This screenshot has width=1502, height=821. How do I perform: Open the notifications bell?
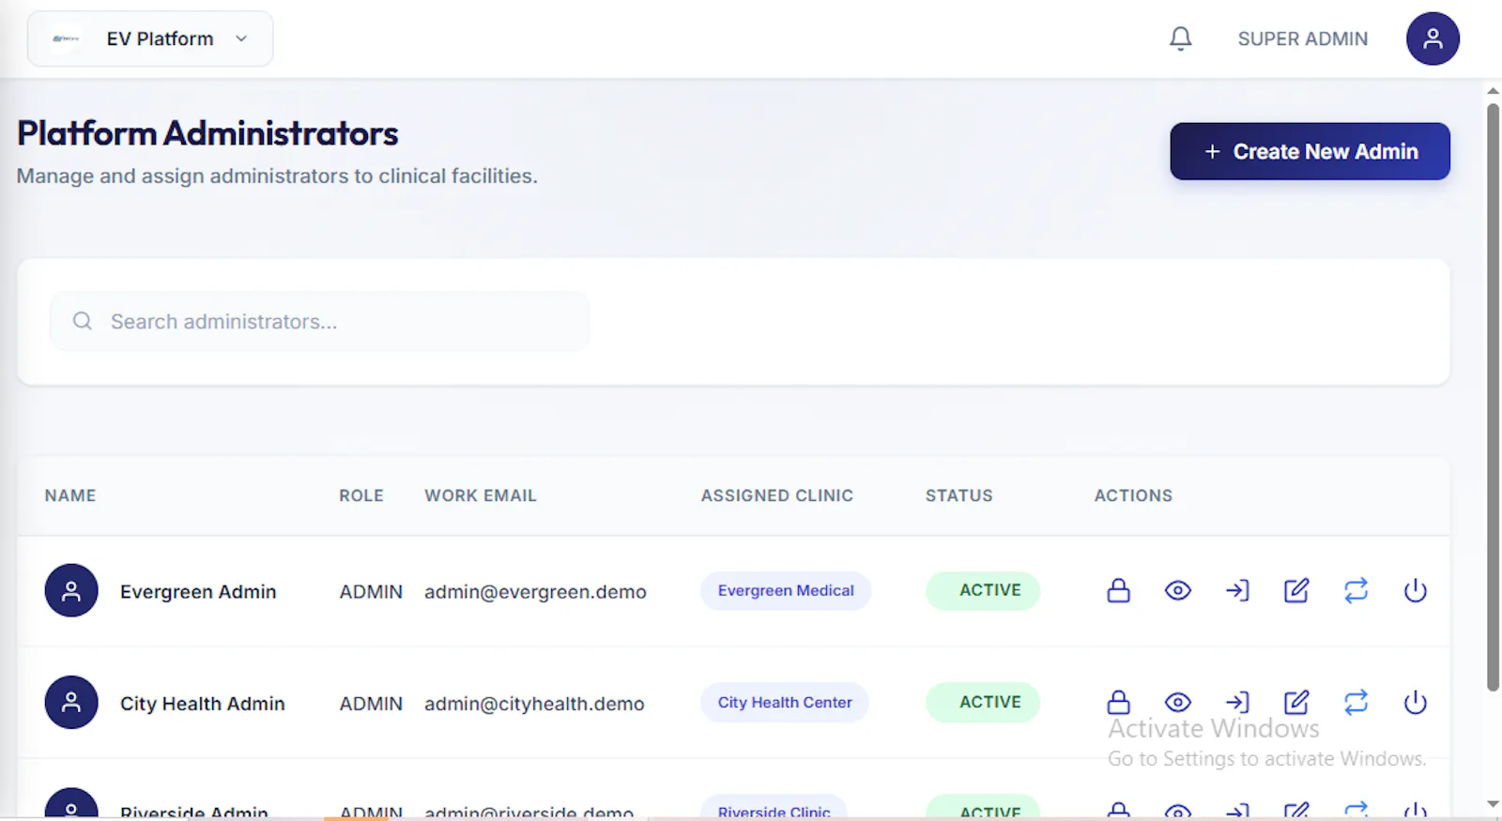(1180, 38)
